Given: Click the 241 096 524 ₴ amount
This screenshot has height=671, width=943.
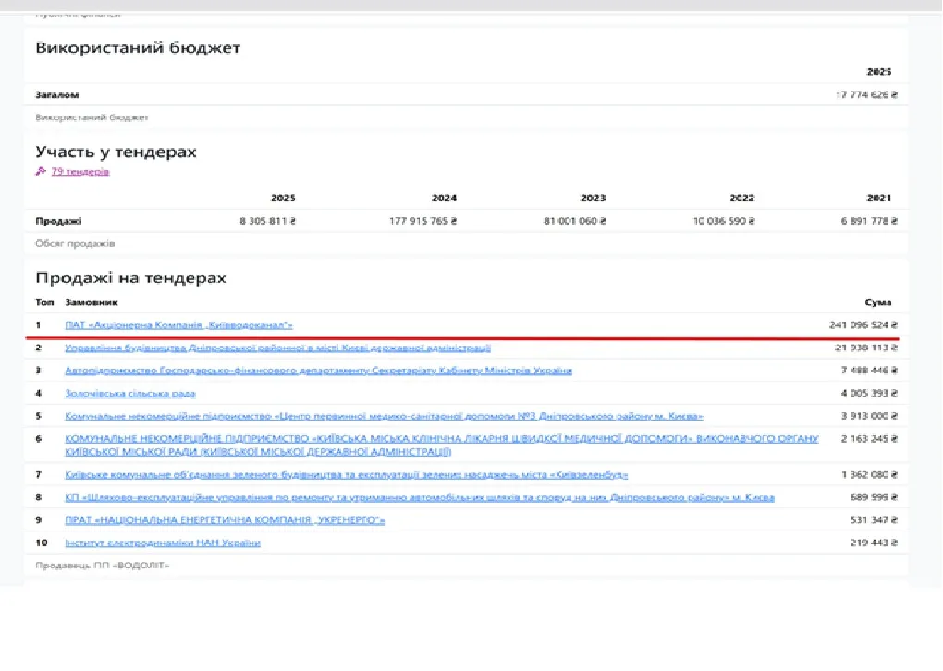Looking at the screenshot, I should tap(863, 325).
